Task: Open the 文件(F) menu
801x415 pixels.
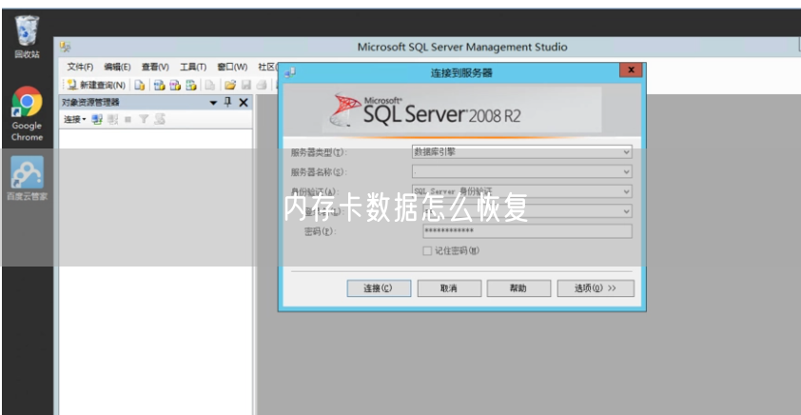Action: point(80,67)
